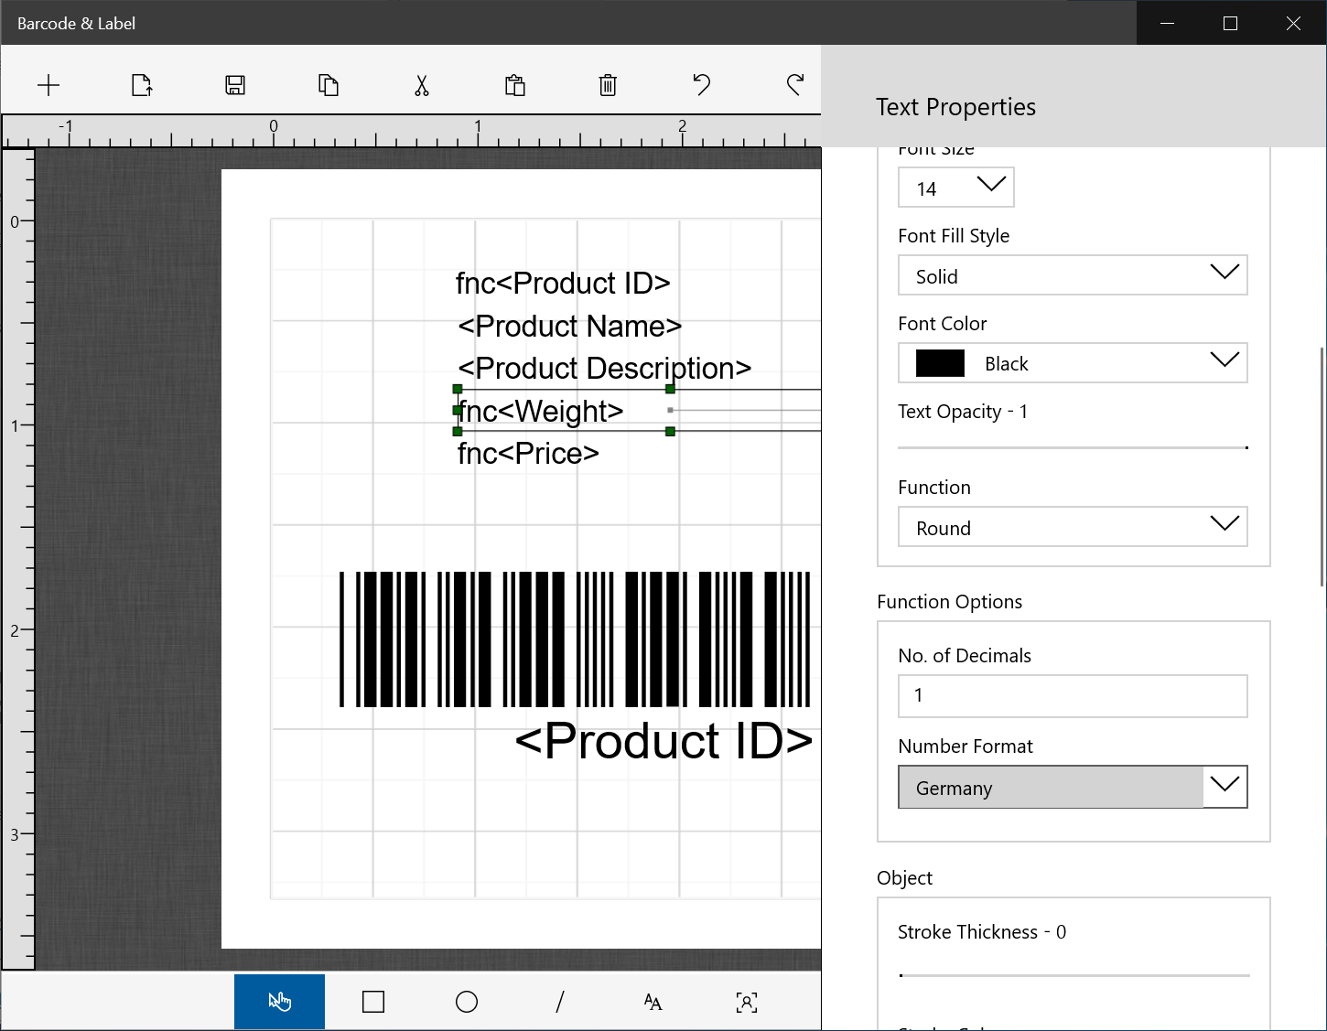Expand the Font Fill Style dropdown
This screenshot has height=1031, width=1327.
[x=1073, y=275]
